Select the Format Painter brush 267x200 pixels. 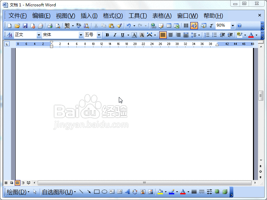[119, 26]
